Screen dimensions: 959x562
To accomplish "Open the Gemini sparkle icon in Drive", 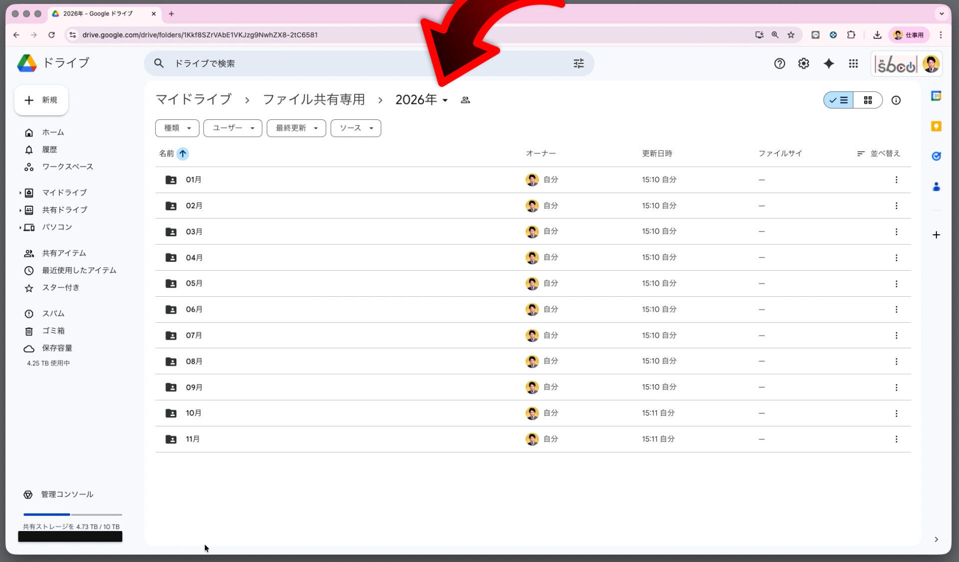I will point(829,63).
